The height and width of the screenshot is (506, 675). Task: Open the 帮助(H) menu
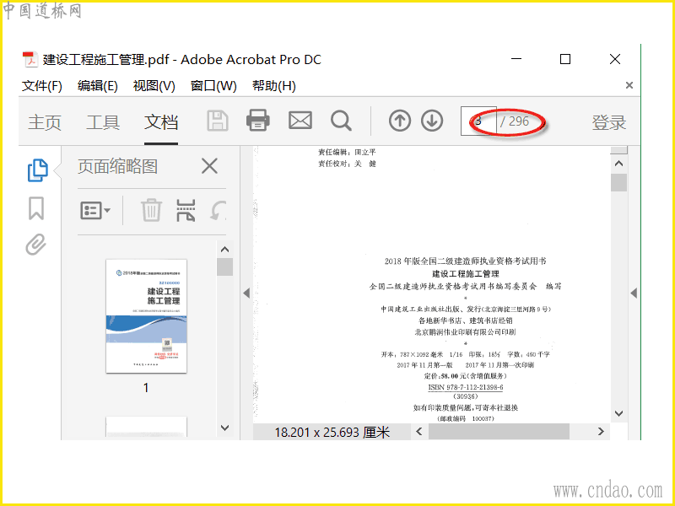pos(273,86)
